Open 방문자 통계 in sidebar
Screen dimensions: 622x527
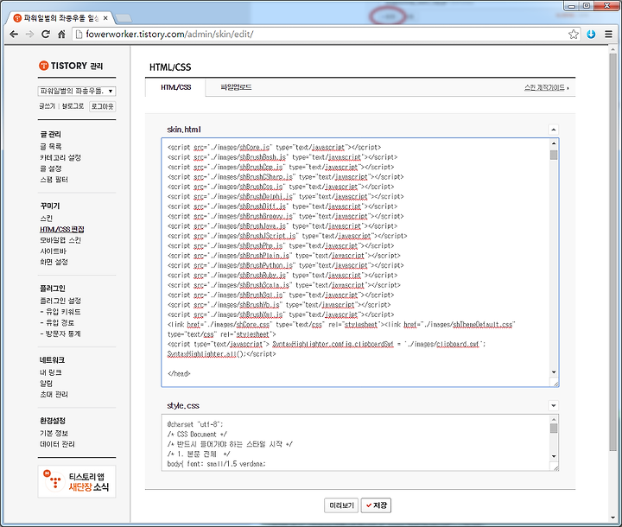60,333
